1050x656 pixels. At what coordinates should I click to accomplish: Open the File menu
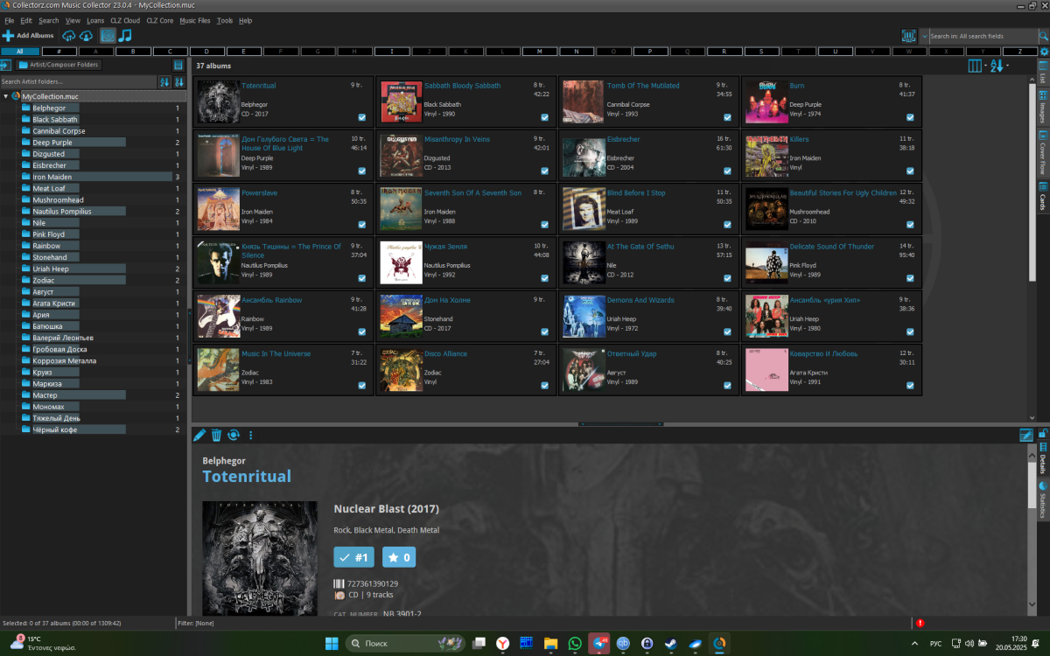point(9,20)
